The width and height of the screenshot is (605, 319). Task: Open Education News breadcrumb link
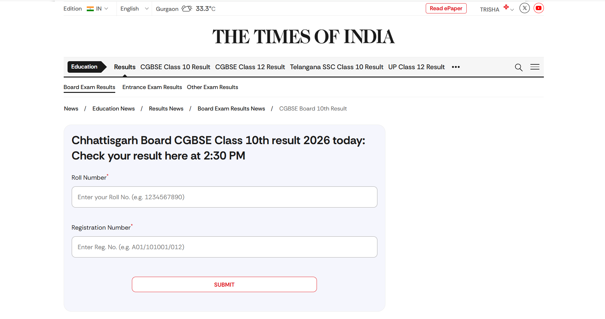tap(114, 109)
